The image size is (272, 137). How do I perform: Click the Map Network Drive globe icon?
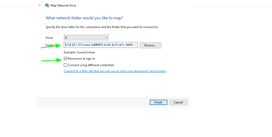pos(47,5)
